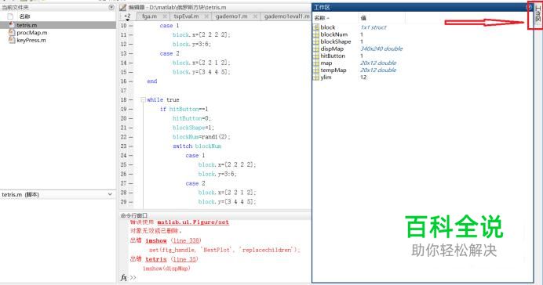Screen dimensions: 543x285
Task: Jump to tetris line 35 link
Action: click(184, 259)
